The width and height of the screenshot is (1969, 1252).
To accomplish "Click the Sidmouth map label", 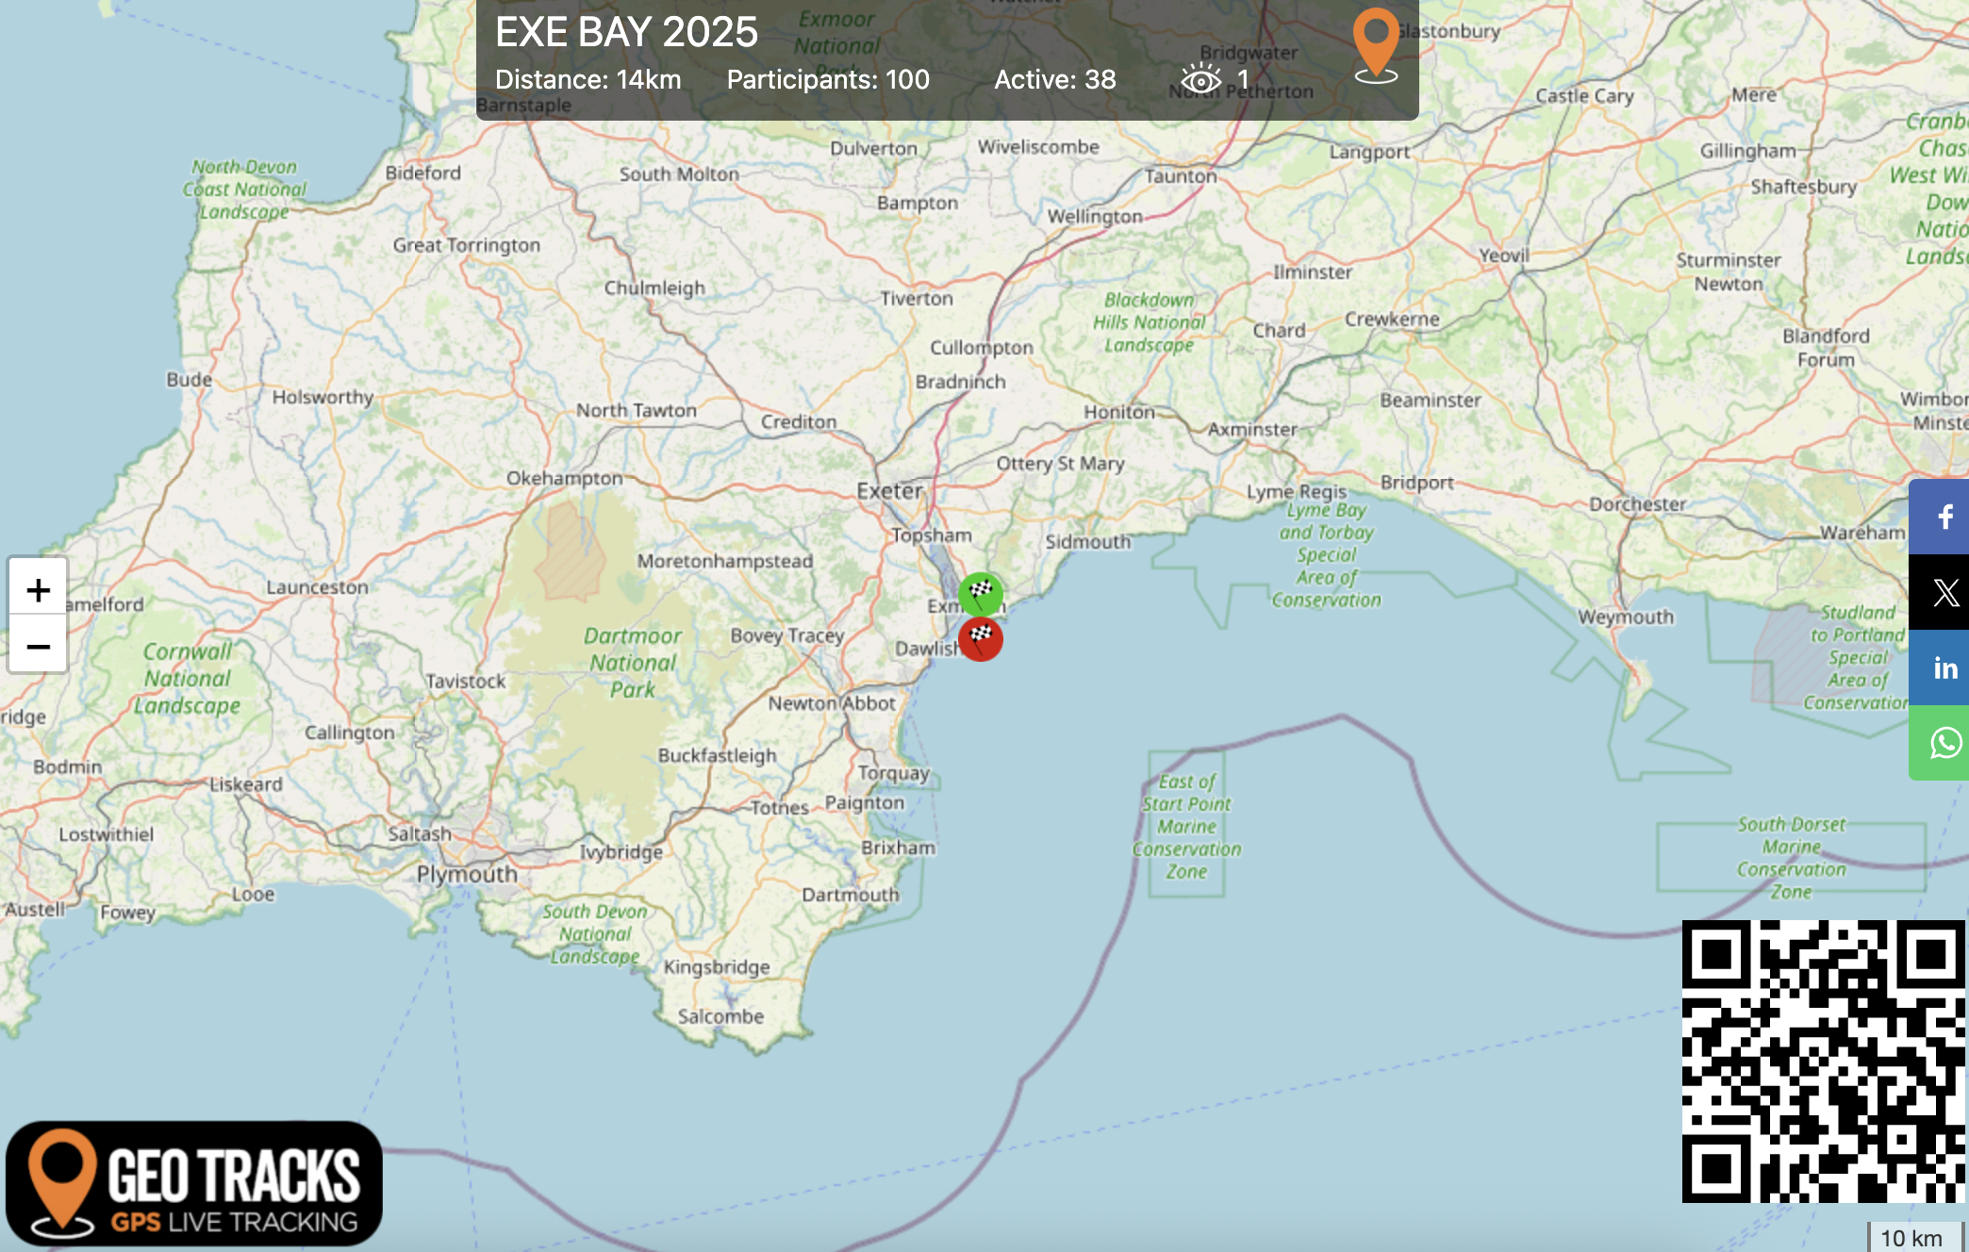I will 1088,542.
